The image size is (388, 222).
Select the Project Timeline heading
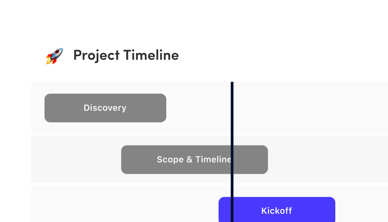pos(126,55)
